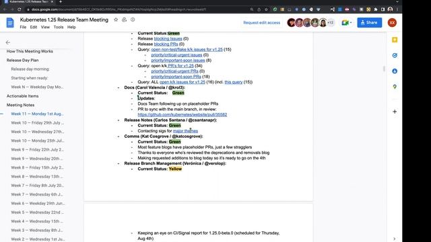Open Google Keep in side panel
This screenshot has height=242, width=431.
[395, 40]
